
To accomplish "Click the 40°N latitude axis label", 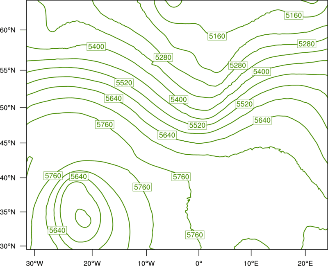I will point(8,178).
